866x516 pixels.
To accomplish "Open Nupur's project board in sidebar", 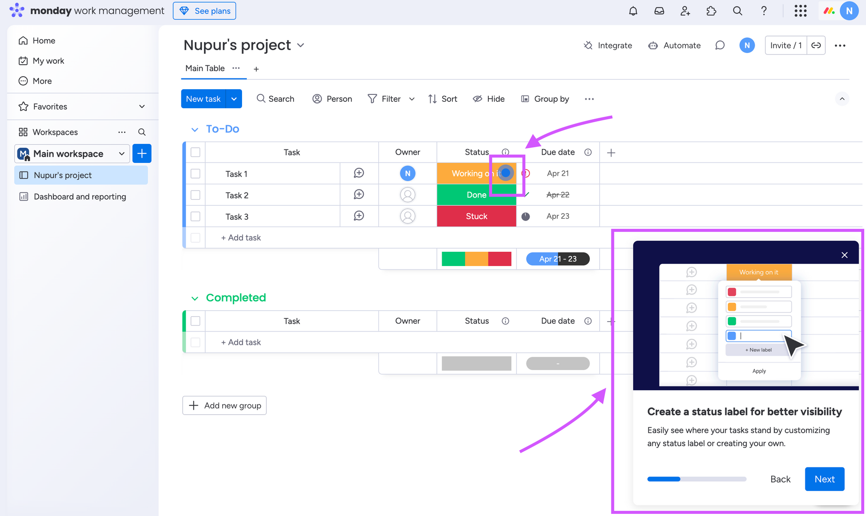I will [x=81, y=175].
